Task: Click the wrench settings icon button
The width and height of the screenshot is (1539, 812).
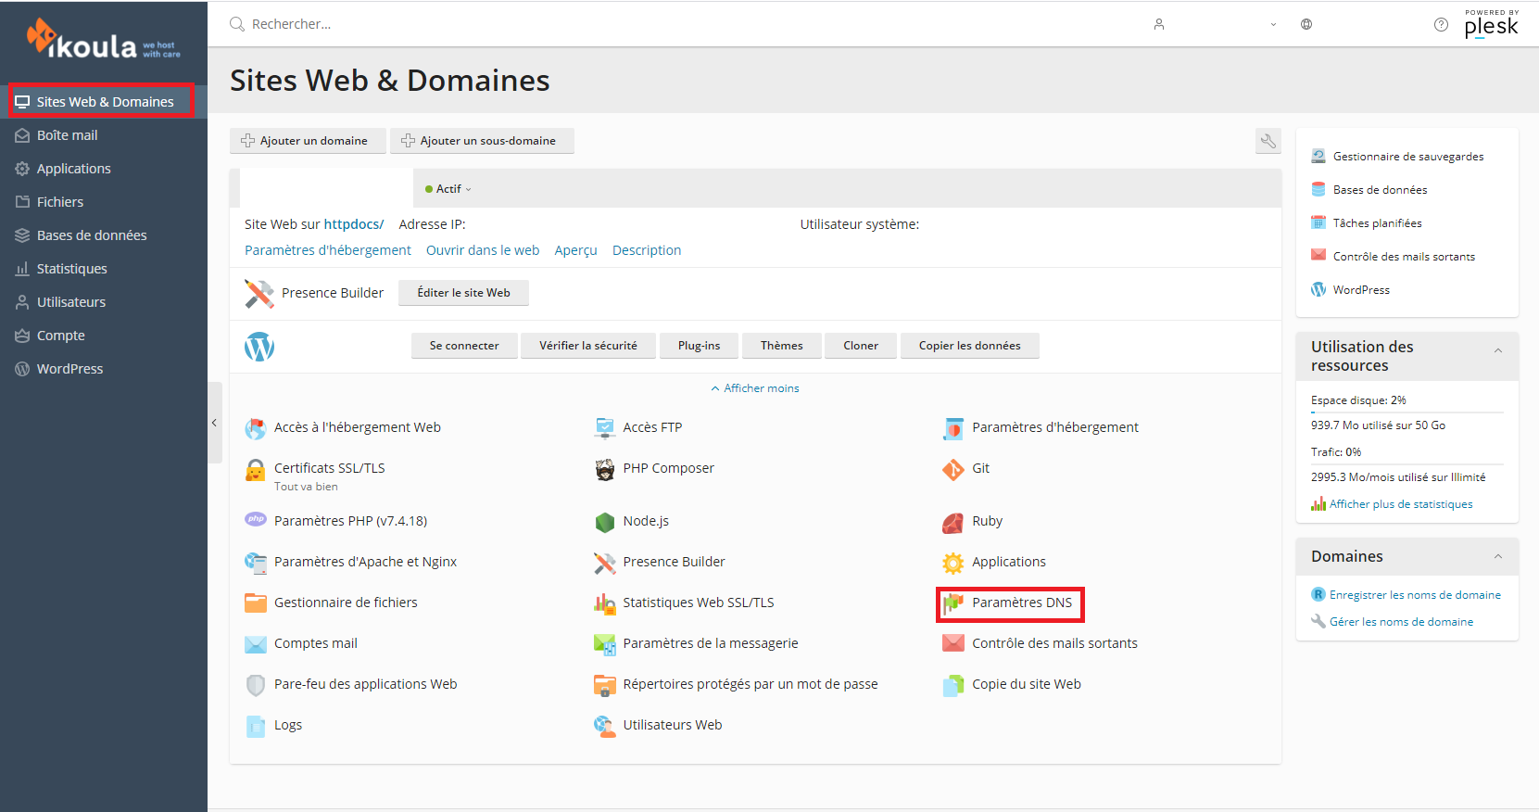Action: tap(1268, 141)
